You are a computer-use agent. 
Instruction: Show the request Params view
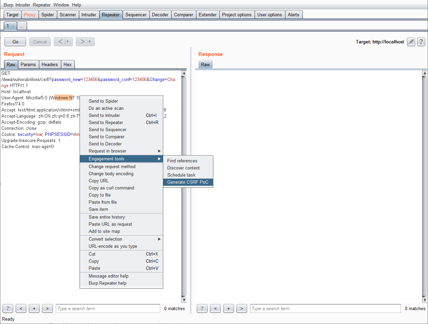pyautogui.click(x=28, y=64)
